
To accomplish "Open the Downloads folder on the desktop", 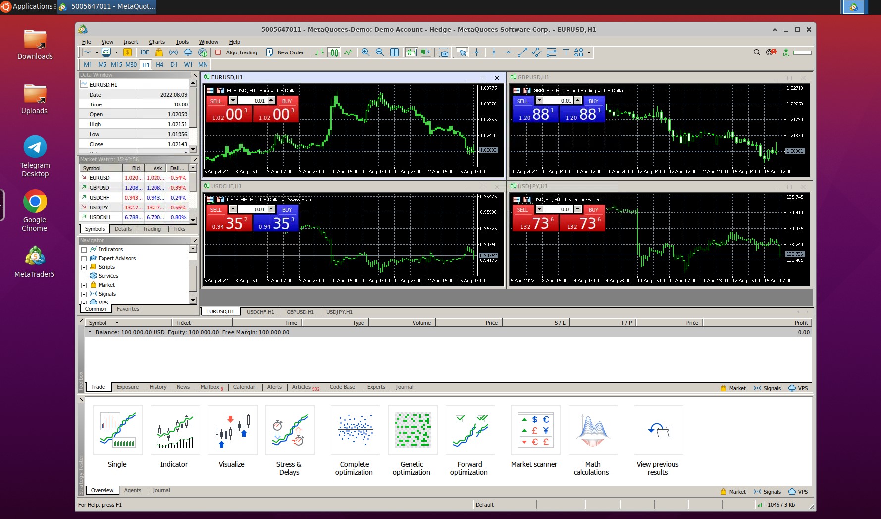I will point(35,45).
